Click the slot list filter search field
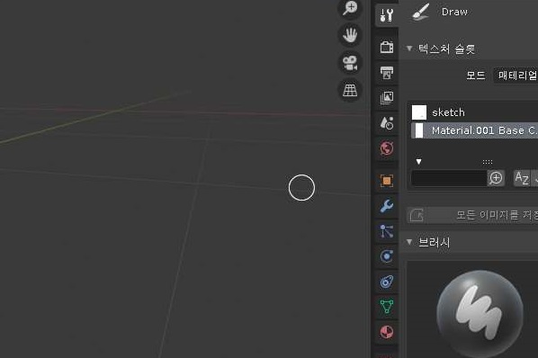 pyautogui.click(x=449, y=178)
